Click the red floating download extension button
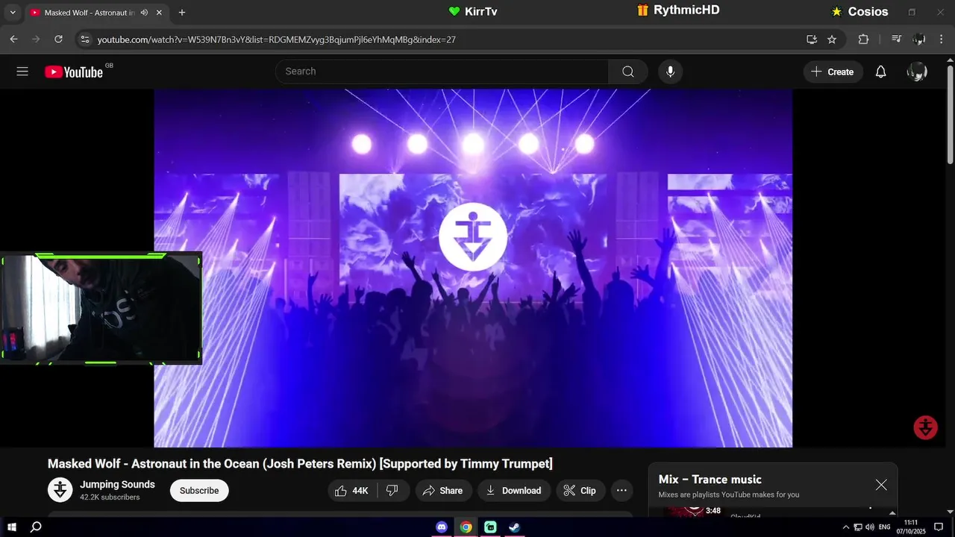955x537 pixels. pos(926,427)
